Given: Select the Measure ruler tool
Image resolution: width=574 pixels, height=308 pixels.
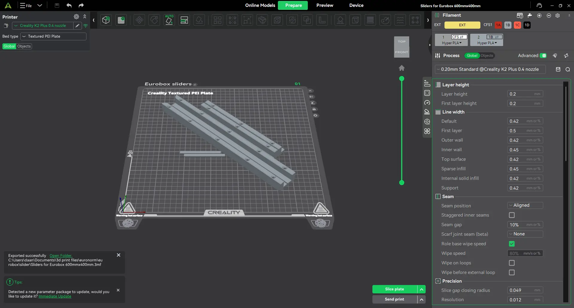Looking at the screenshot, I should click(322, 20).
